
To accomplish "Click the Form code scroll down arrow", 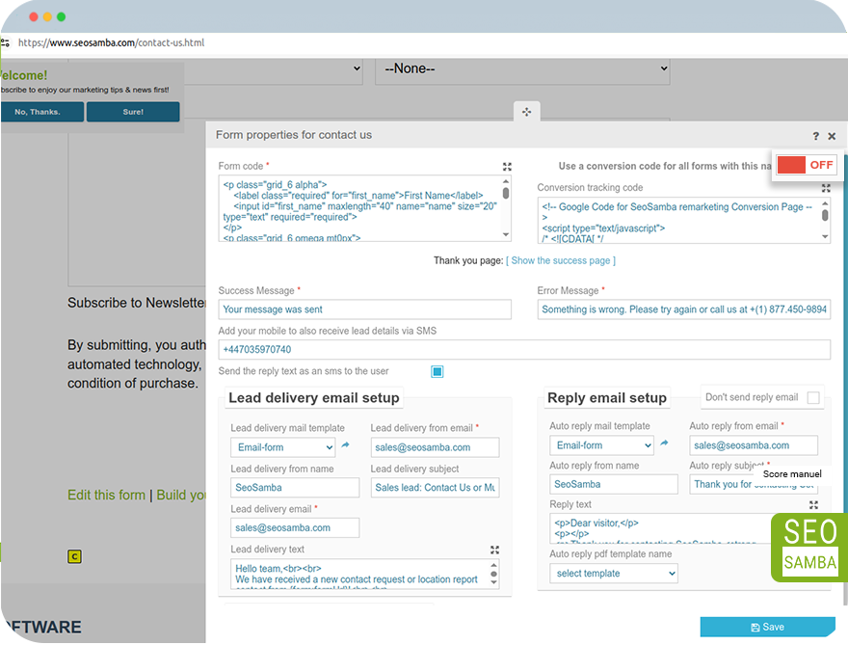I will [x=506, y=235].
